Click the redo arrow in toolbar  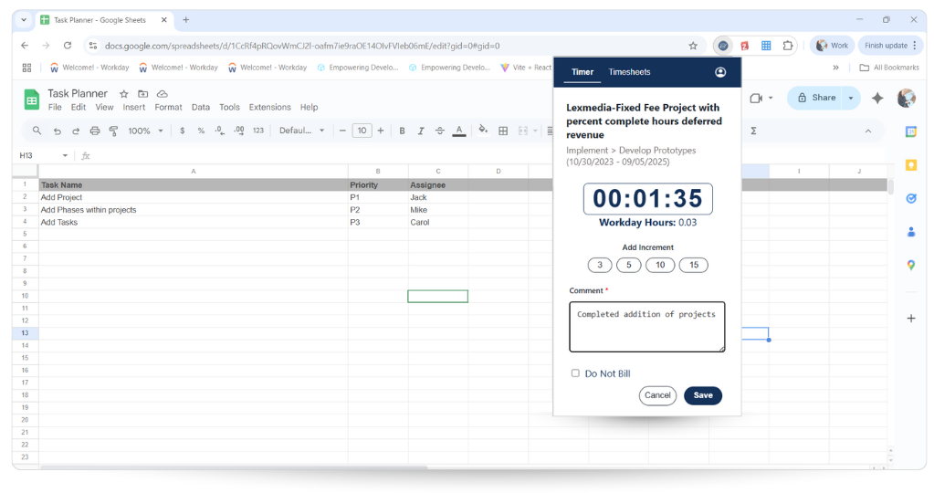(x=76, y=131)
